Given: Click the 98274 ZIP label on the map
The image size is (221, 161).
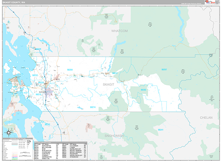Looking at the screenshot, I should point(93,107).
